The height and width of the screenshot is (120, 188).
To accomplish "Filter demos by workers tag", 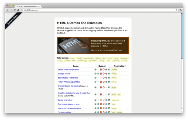I will click(x=124, y=61).
